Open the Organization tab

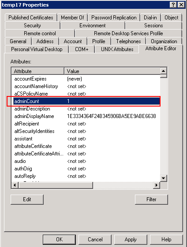click(164, 41)
